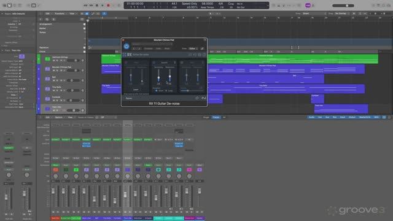393x221 pixels.
Task: Collapse the Region MIDI Defaults inspector section
Action: [x=2, y=14]
